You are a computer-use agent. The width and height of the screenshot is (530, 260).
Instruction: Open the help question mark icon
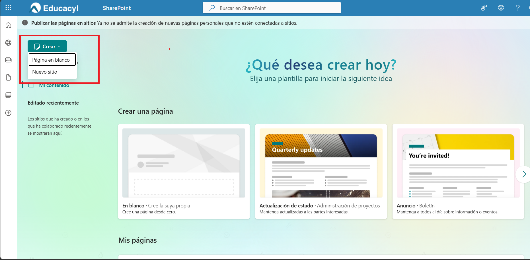[x=518, y=8]
